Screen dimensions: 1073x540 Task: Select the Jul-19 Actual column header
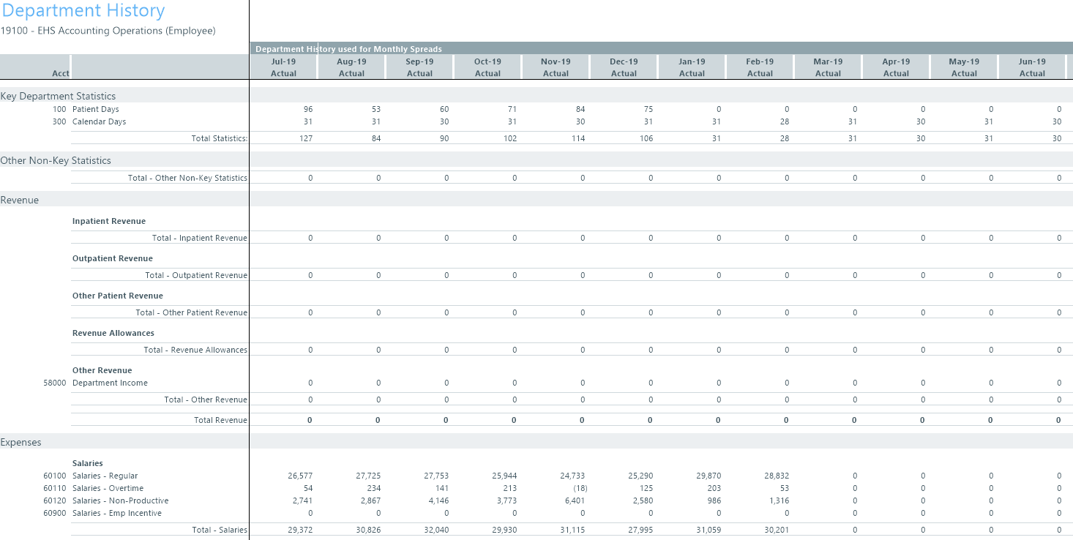coord(283,67)
